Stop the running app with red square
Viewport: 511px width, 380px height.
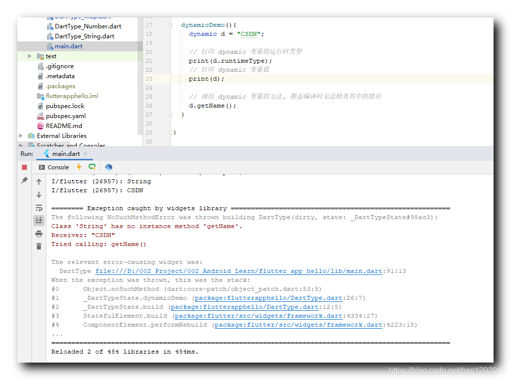(24, 167)
